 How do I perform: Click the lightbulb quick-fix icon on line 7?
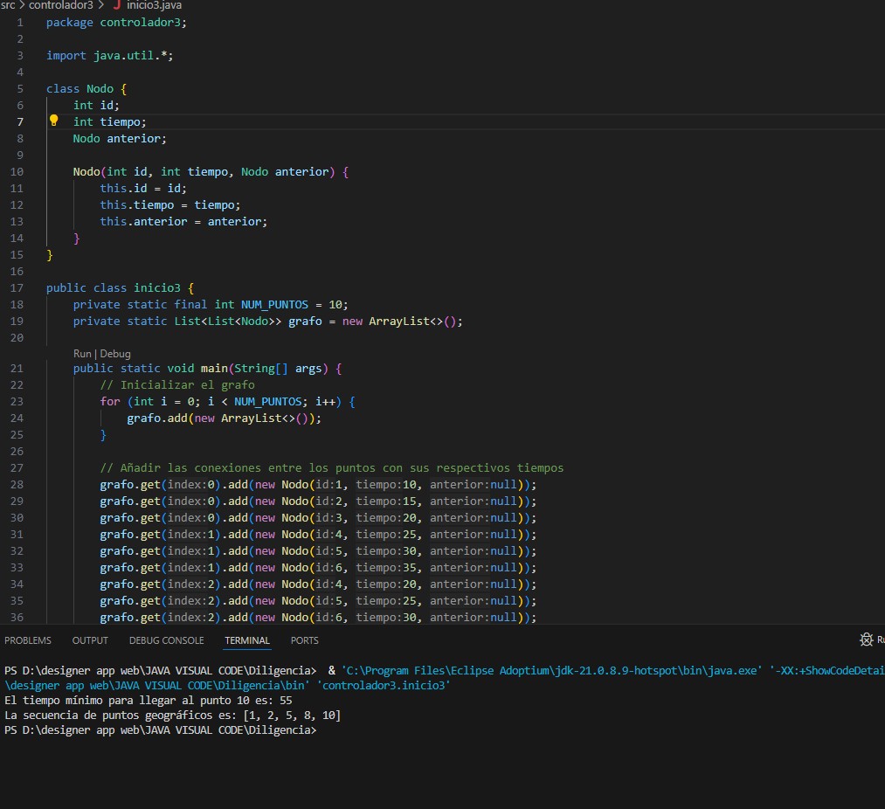coord(53,121)
